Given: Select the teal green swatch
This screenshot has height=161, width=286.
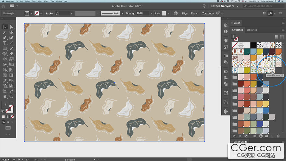Looking at the screenshot, I should pos(247,52).
